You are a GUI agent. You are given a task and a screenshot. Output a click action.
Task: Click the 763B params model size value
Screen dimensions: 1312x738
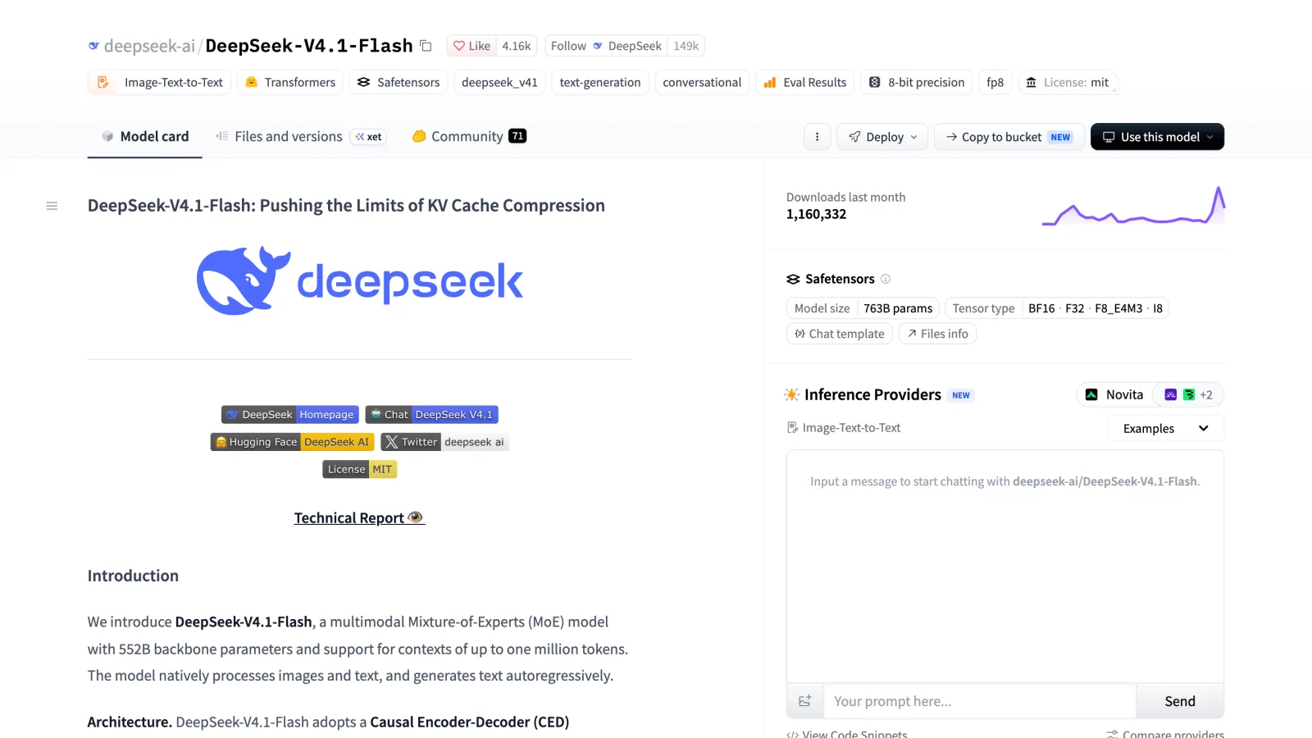coord(898,308)
